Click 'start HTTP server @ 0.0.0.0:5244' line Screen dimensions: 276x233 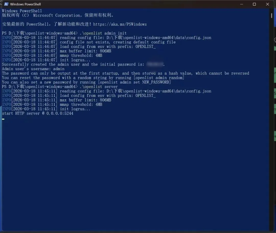click(x=38, y=113)
